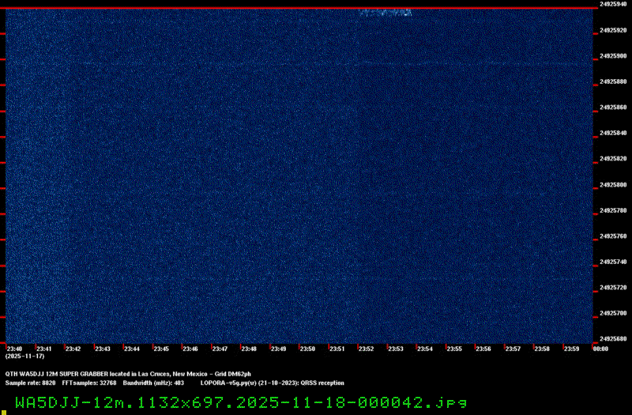Click the 24925840 frequency label
The image size is (632, 415).
click(x=613, y=133)
